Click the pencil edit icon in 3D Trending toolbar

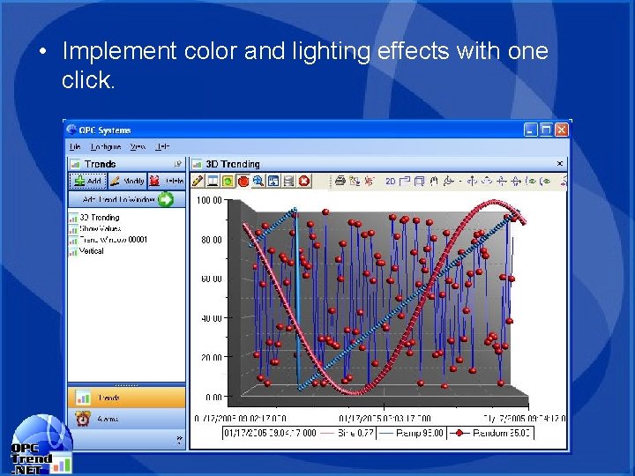point(198,181)
